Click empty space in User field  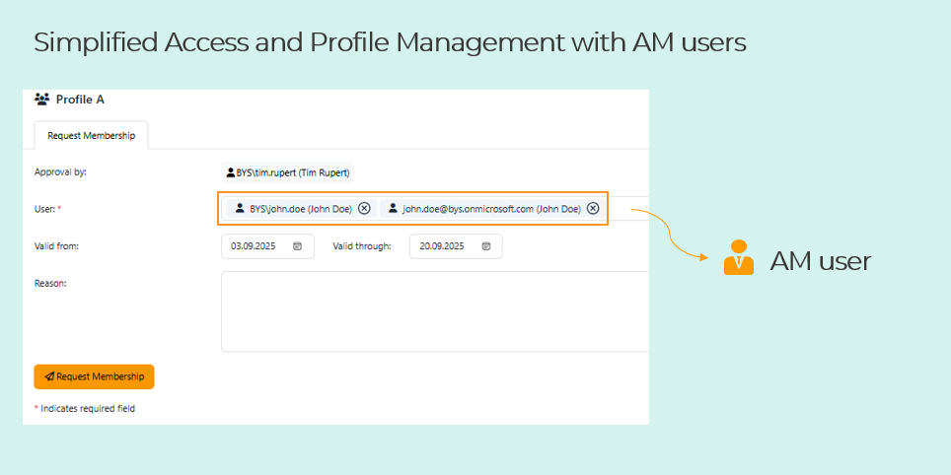tap(627, 208)
